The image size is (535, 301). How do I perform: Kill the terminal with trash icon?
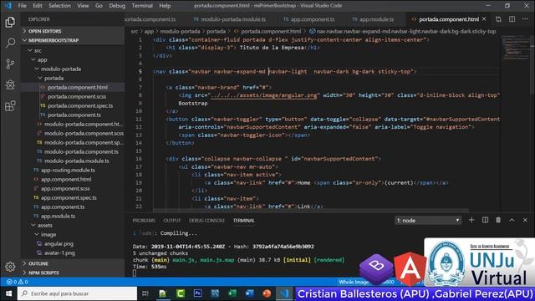(498, 220)
